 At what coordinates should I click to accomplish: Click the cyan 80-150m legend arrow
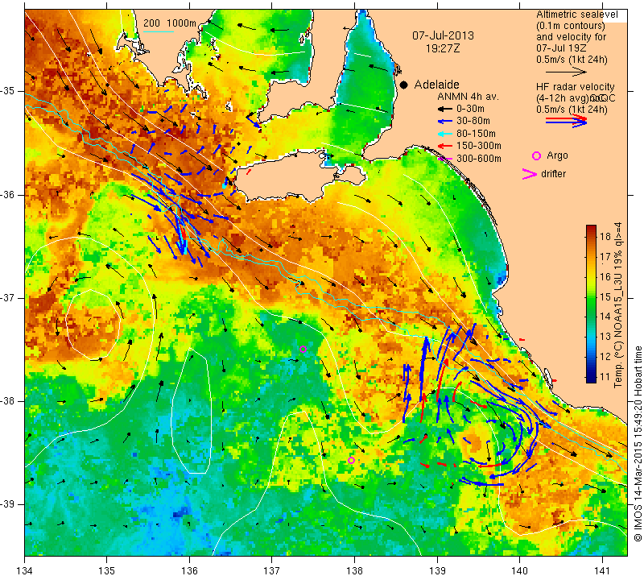click(x=444, y=134)
